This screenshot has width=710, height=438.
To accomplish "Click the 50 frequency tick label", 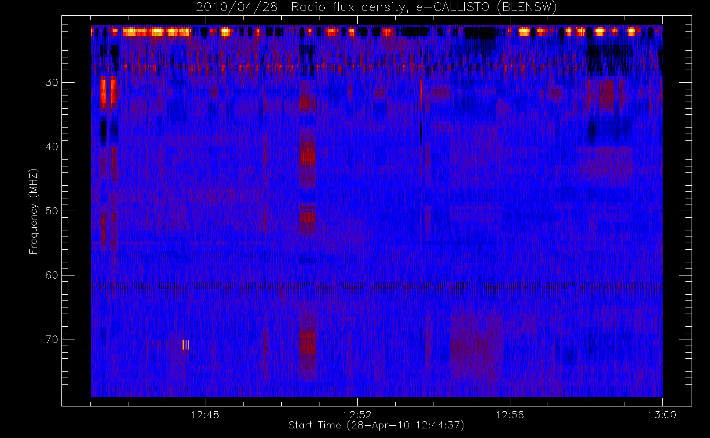I will point(52,211).
